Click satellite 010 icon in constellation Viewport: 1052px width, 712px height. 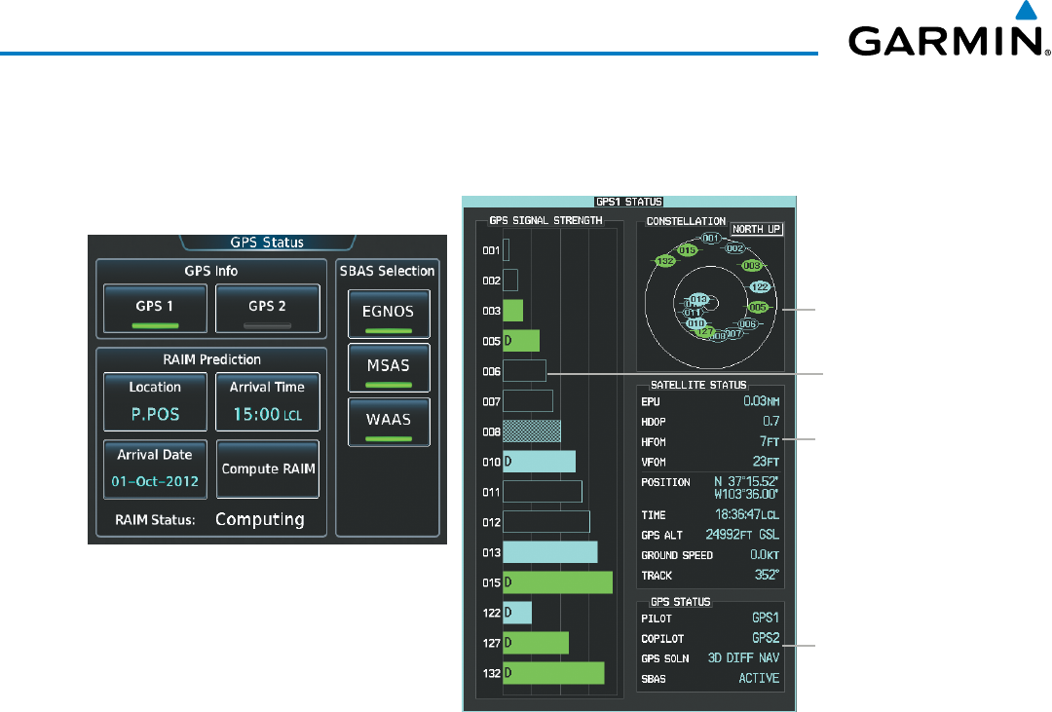click(695, 323)
